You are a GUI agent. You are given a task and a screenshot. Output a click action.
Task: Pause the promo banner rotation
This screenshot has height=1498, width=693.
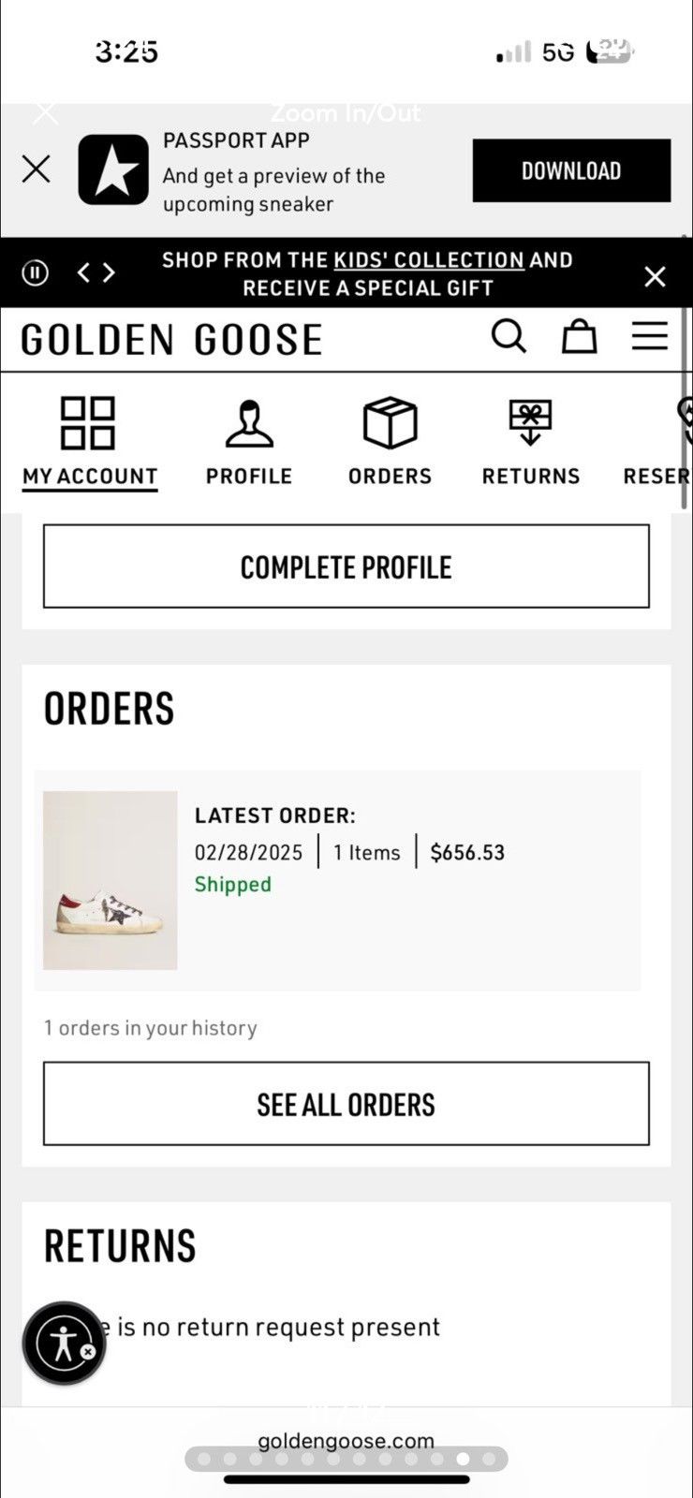(x=36, y=272)
